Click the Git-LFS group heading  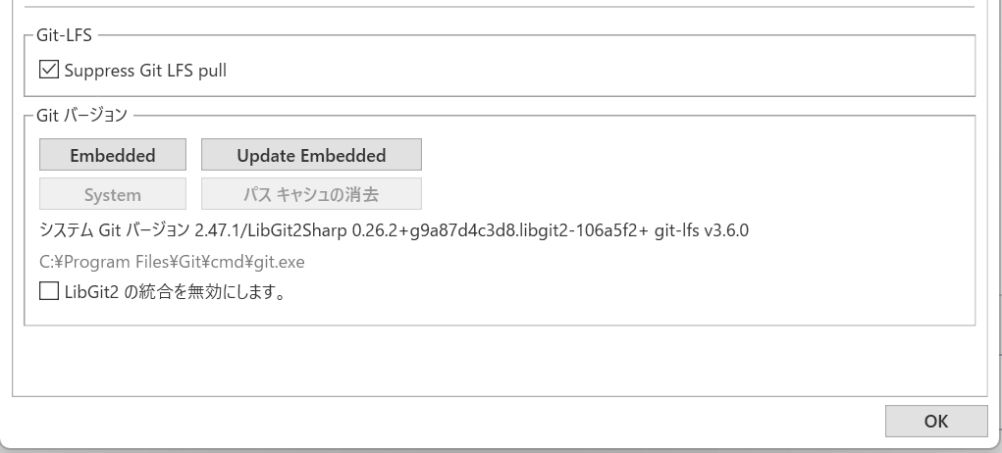[66, 34]
